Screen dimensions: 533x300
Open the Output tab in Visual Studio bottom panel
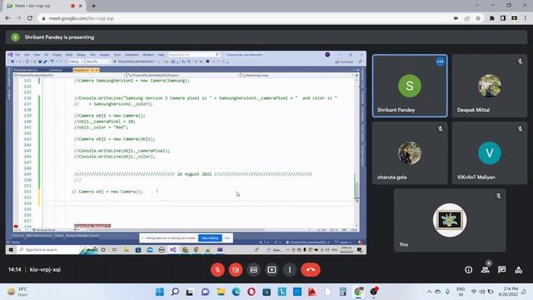coord(59,235)
